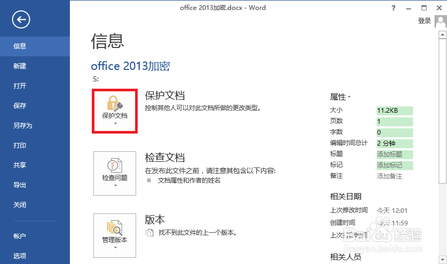Click the scrollbar up arrow

point(442,35)
